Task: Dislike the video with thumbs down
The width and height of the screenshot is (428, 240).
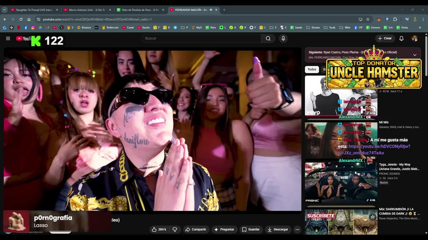Action: coord(175,229)
